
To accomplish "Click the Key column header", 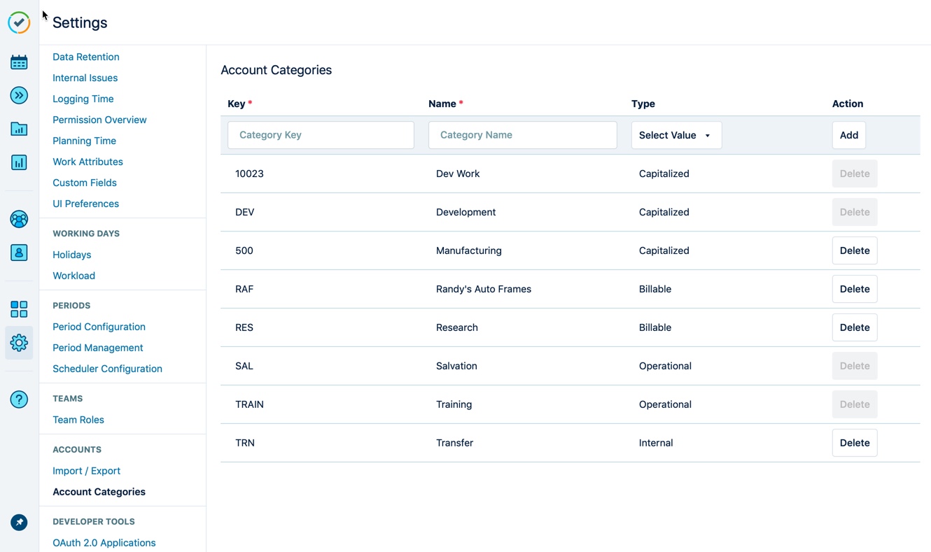I will (x=237, y=104).
